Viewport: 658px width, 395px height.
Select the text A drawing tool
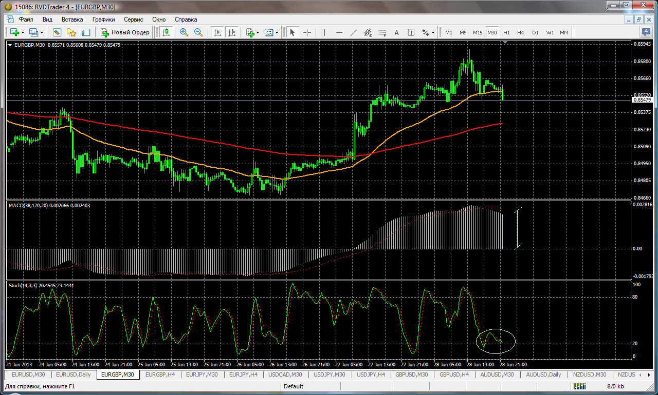[396, 32]
